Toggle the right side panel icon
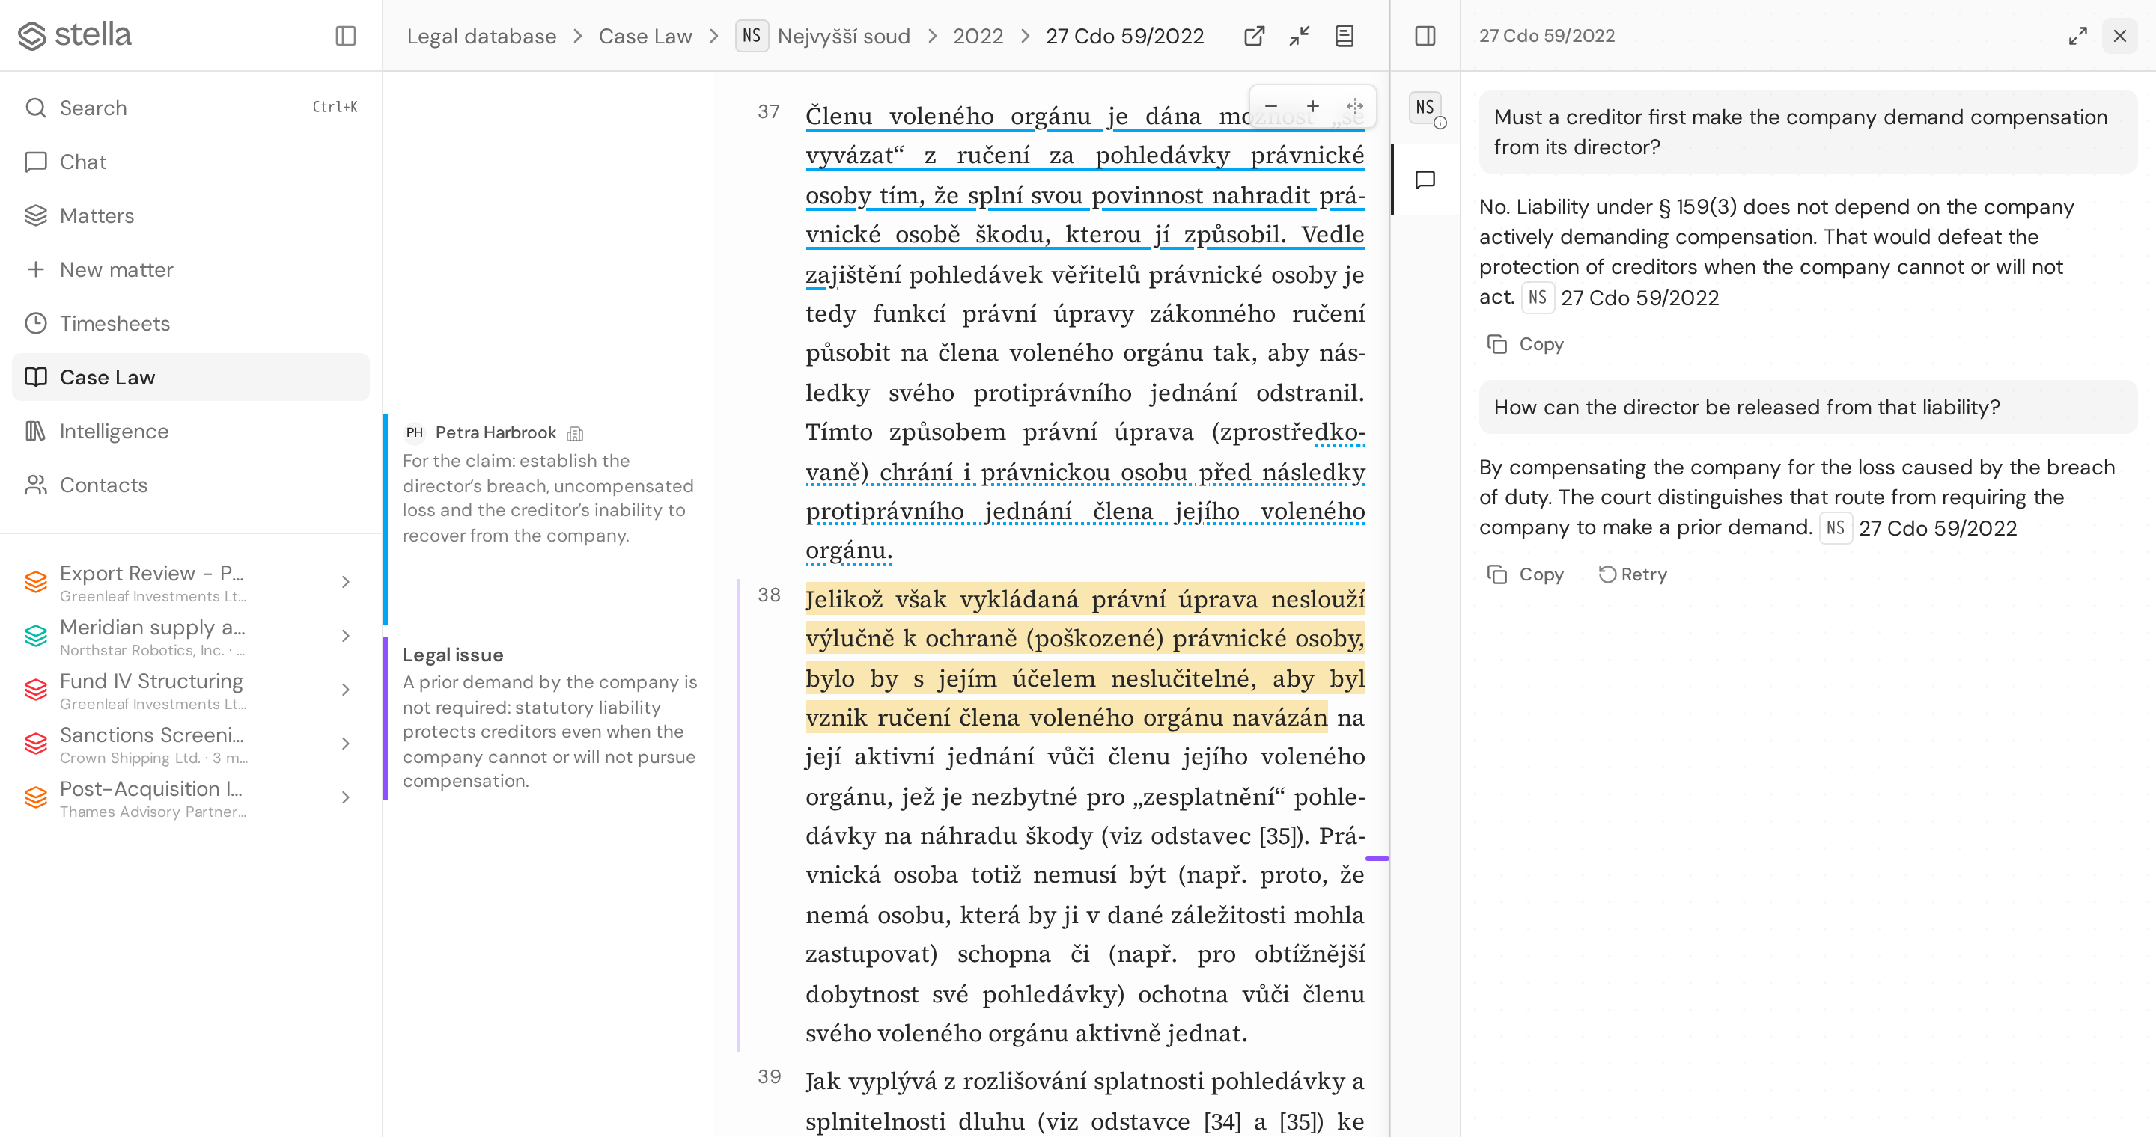This screenshot has height=1137, width=2156. click(x=1425, y=36)
